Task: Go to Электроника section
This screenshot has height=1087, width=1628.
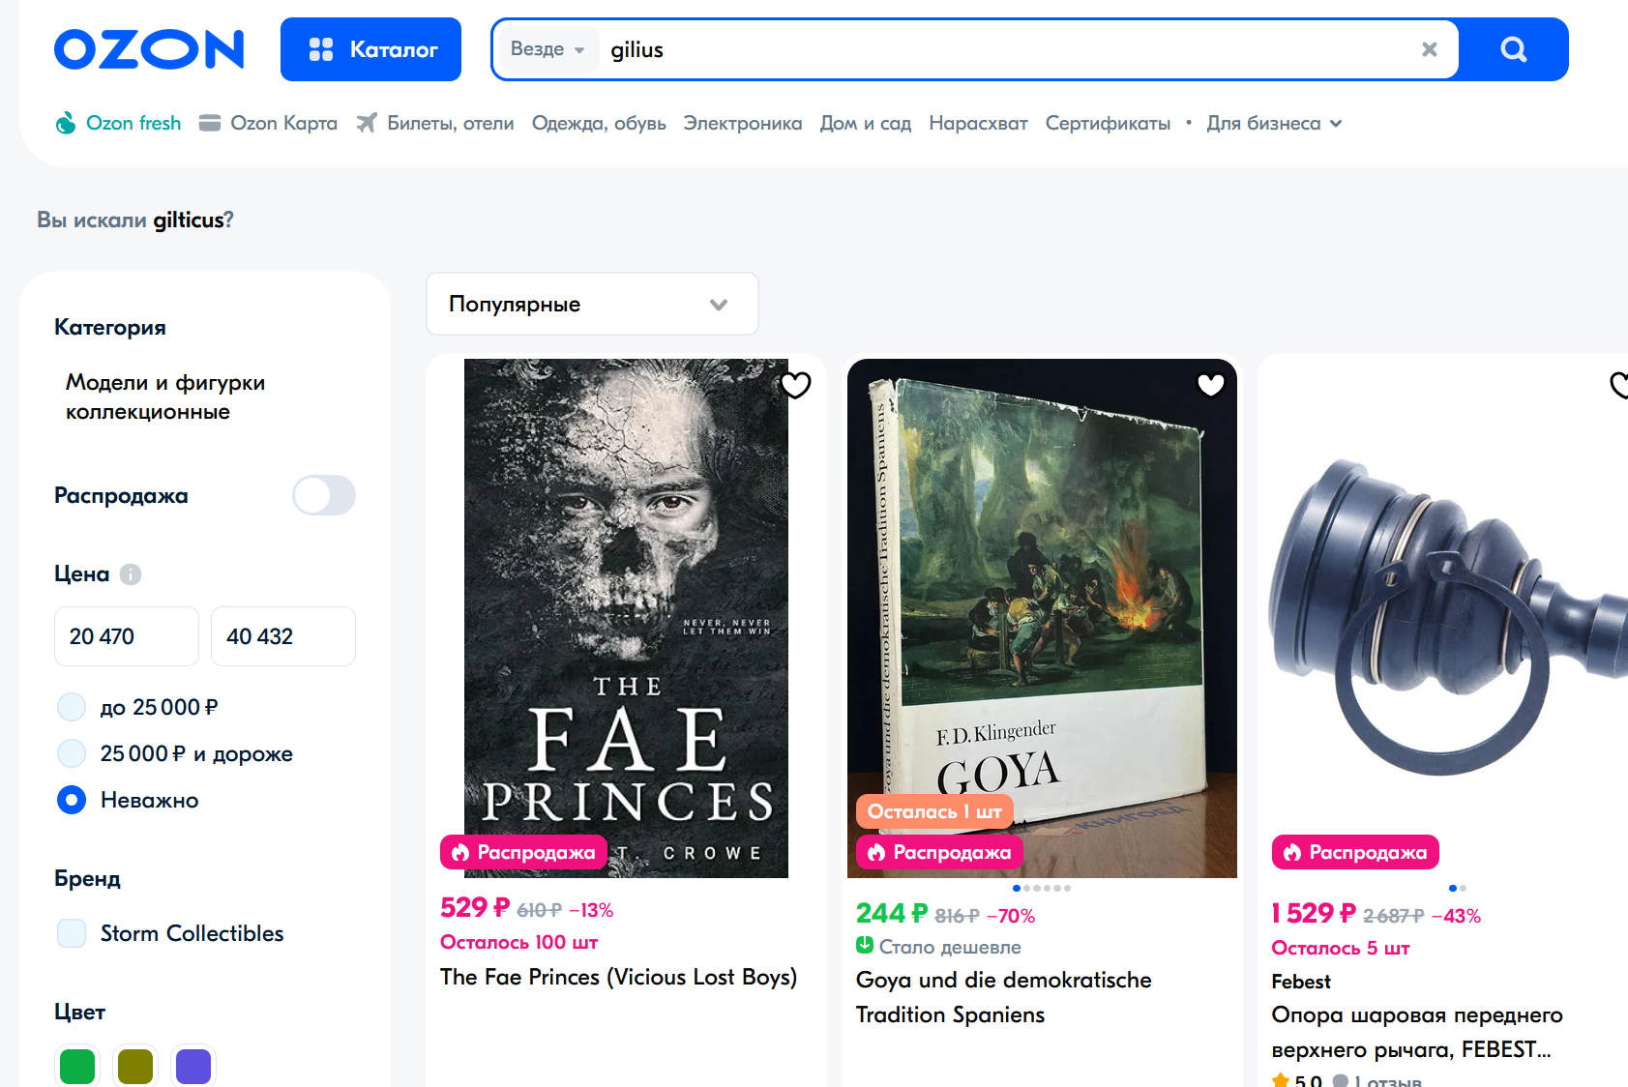Action: pyautogui.click(x=743, y=123)
